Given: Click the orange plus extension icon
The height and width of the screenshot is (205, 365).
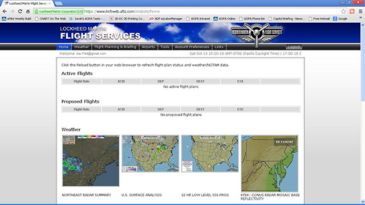Looking at the screenshot, I should point(352,11).
